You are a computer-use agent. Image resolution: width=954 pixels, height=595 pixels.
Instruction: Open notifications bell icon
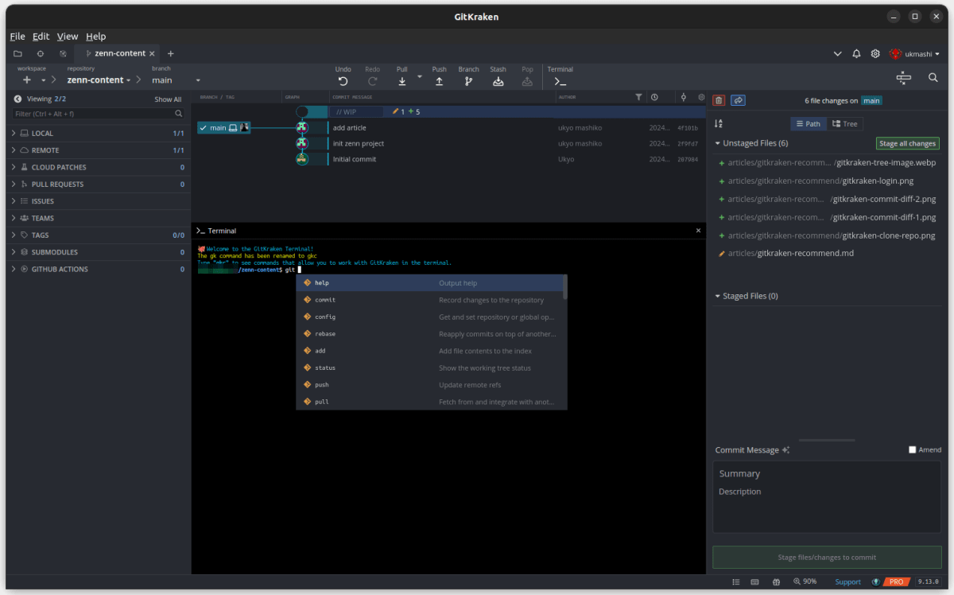pyautogui.click(x=856, y=53)
